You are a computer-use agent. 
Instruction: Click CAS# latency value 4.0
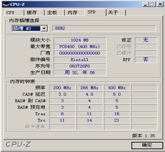pyautogui.click(x=89, y=94)
